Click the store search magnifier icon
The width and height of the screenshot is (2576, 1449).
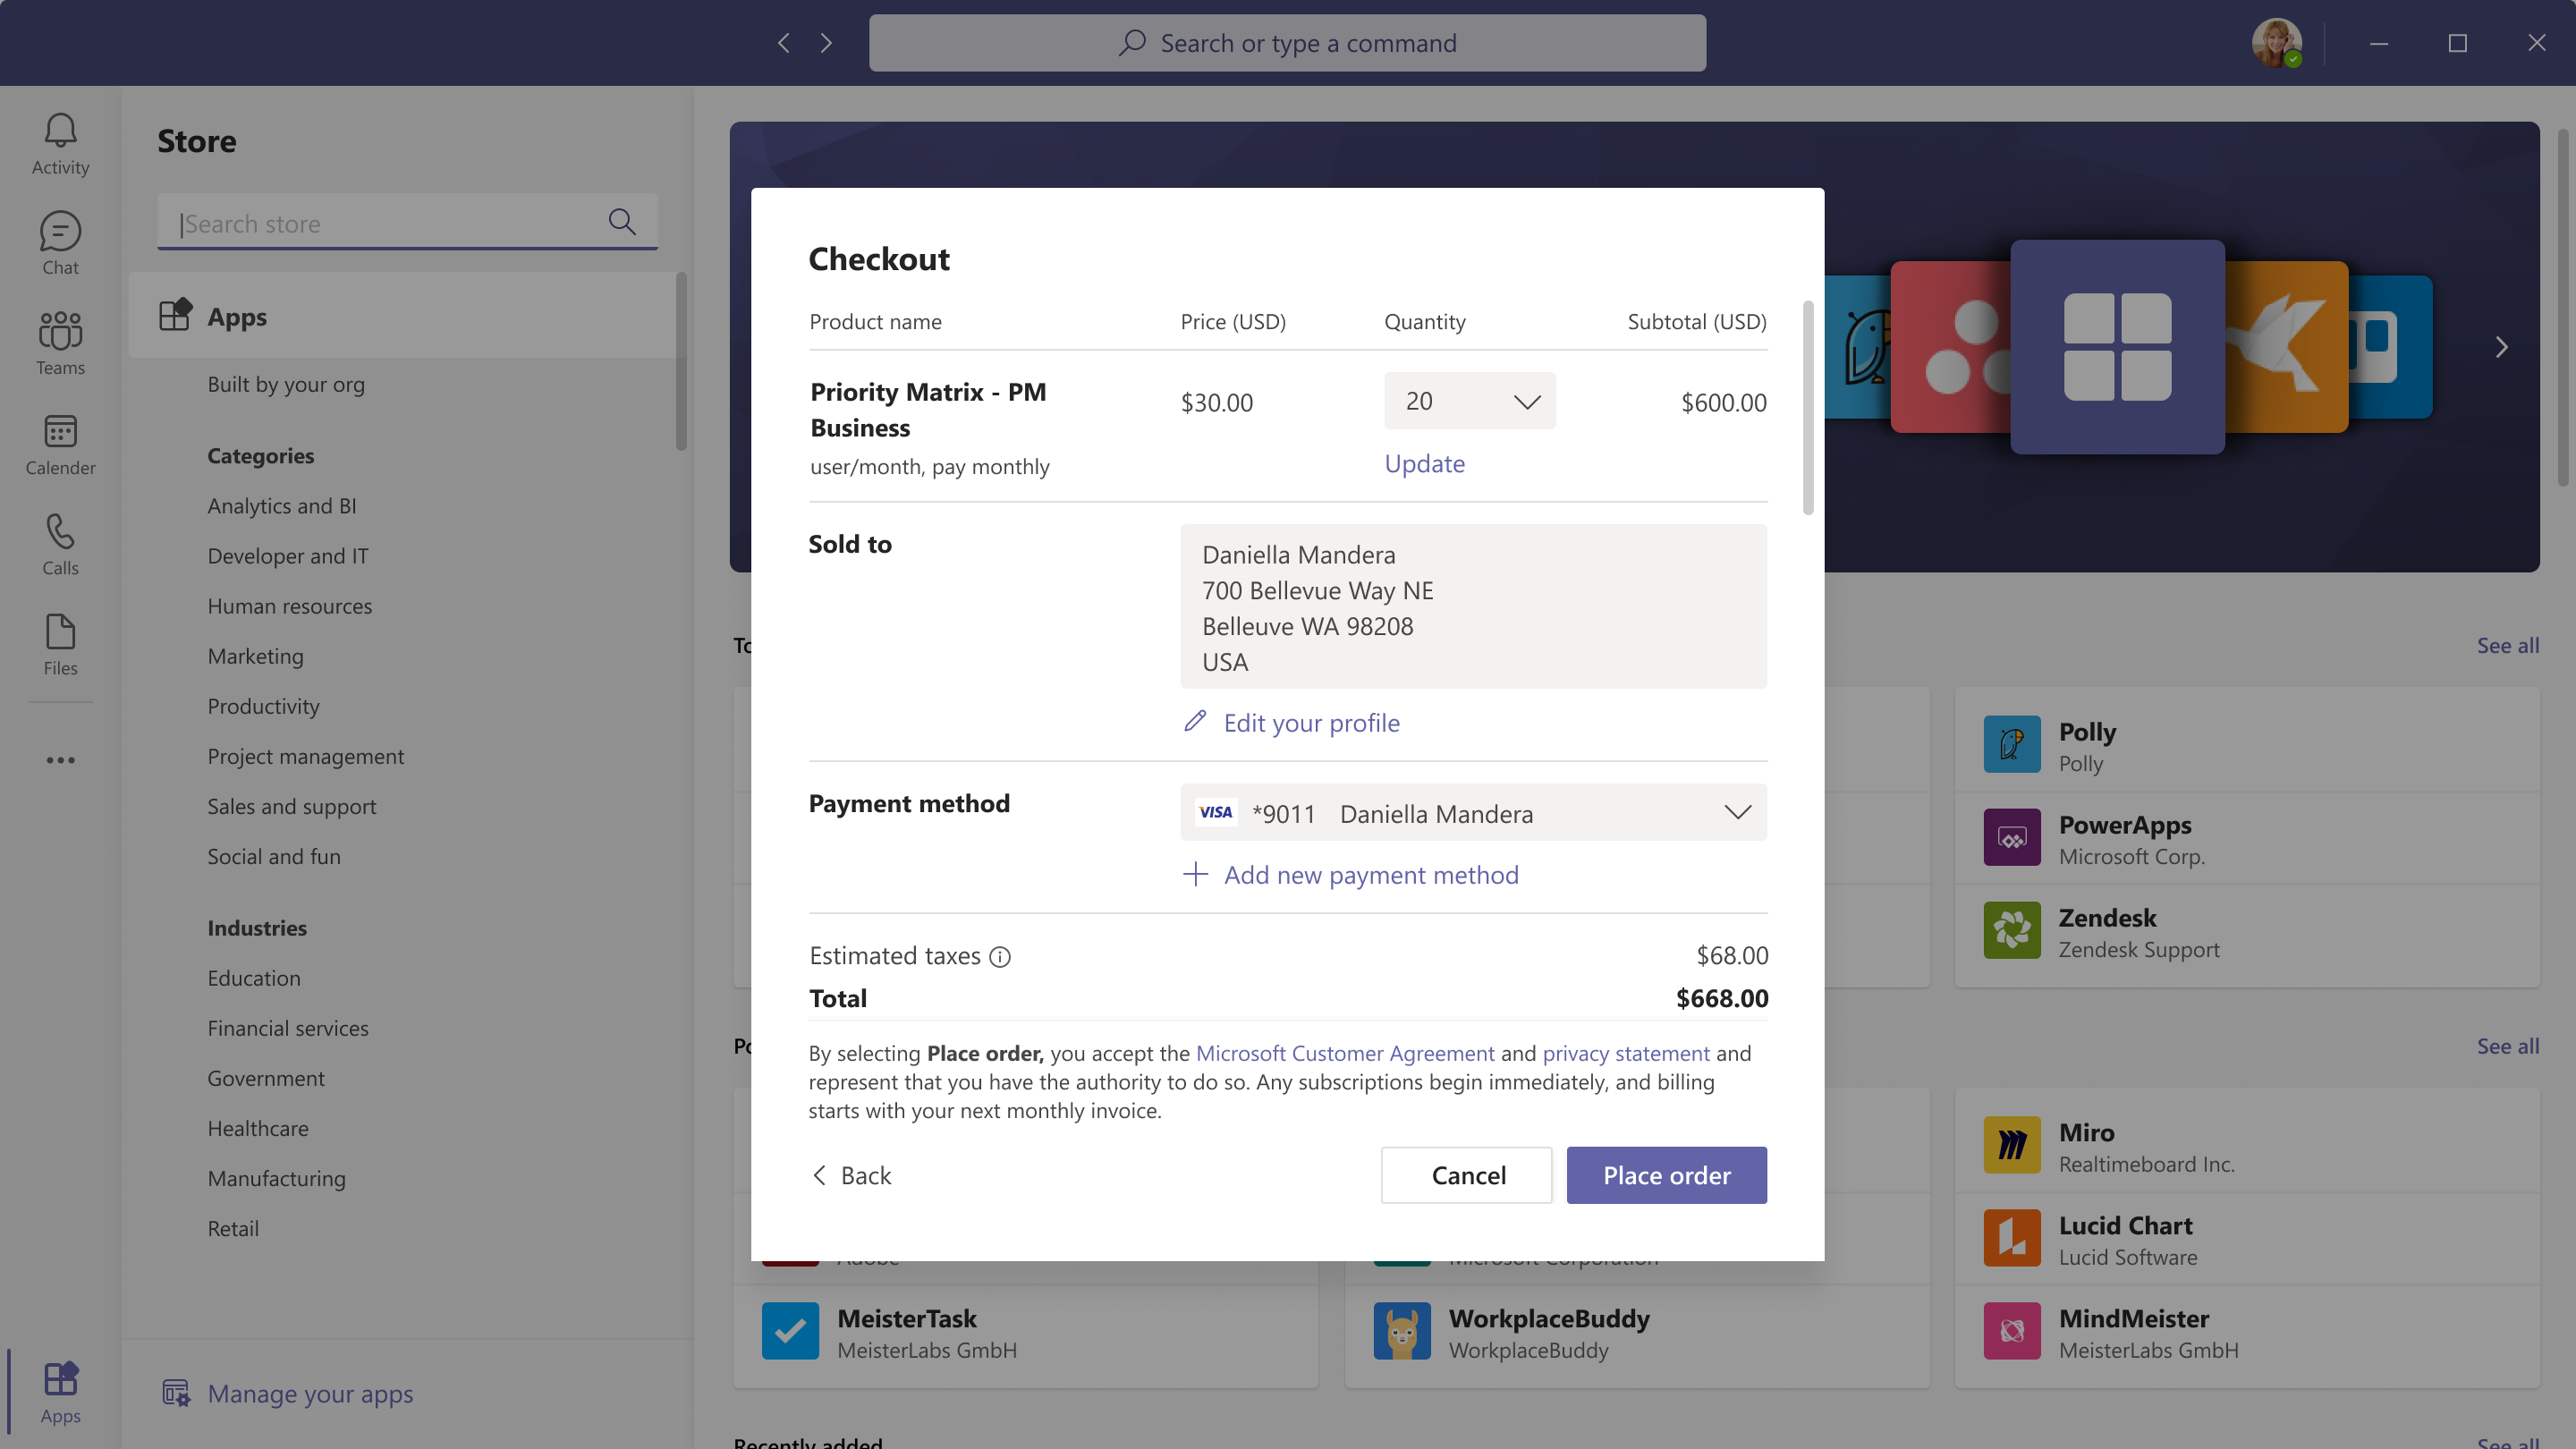coord(622,222)
